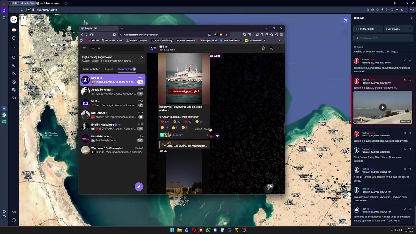The width and height of the screenshot is (416, 234).
Task: Open the shield icon in Redline sidebar
Action: 14,38
